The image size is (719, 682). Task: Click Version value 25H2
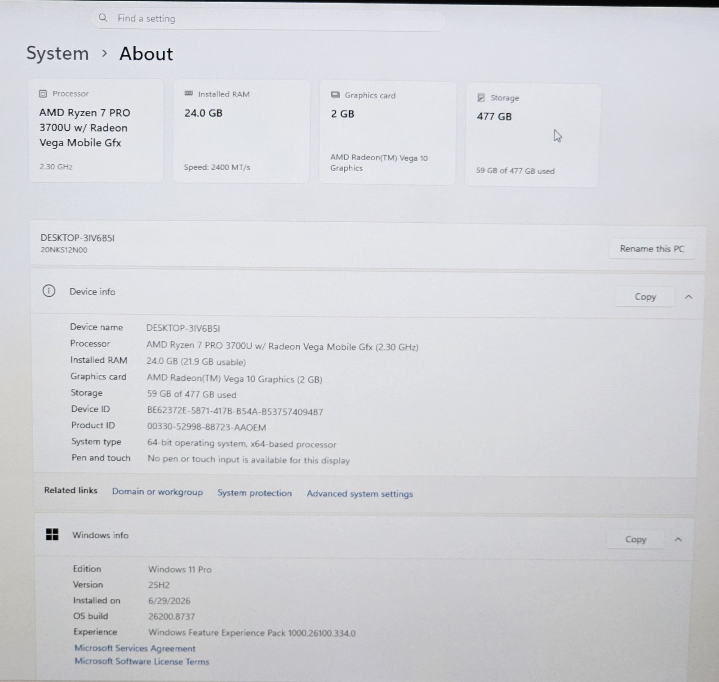pyautogui.click(x=159, y=585)
